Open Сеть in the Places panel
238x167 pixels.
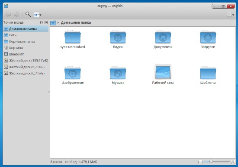coord(26,35)
